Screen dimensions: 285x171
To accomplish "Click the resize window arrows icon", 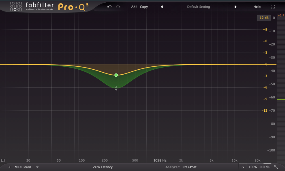I will pos(276,167).
